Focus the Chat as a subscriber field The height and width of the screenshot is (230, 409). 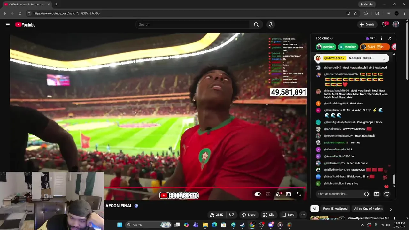[x=339, y=194]
